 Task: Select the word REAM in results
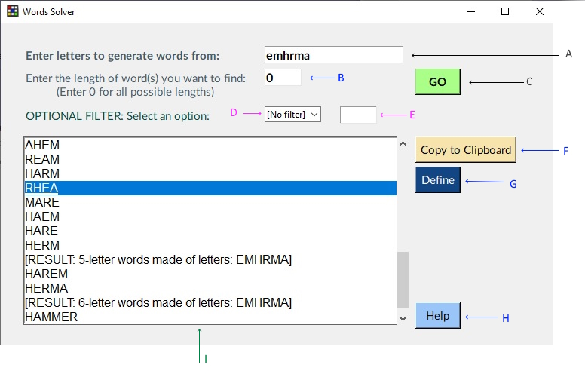tap(210, 159)
